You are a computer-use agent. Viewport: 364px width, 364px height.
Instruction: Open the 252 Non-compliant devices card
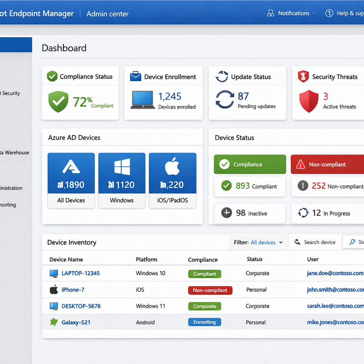point(327,187)
